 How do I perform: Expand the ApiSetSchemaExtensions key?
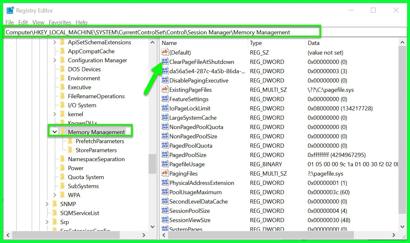click(x=55, y=42)
